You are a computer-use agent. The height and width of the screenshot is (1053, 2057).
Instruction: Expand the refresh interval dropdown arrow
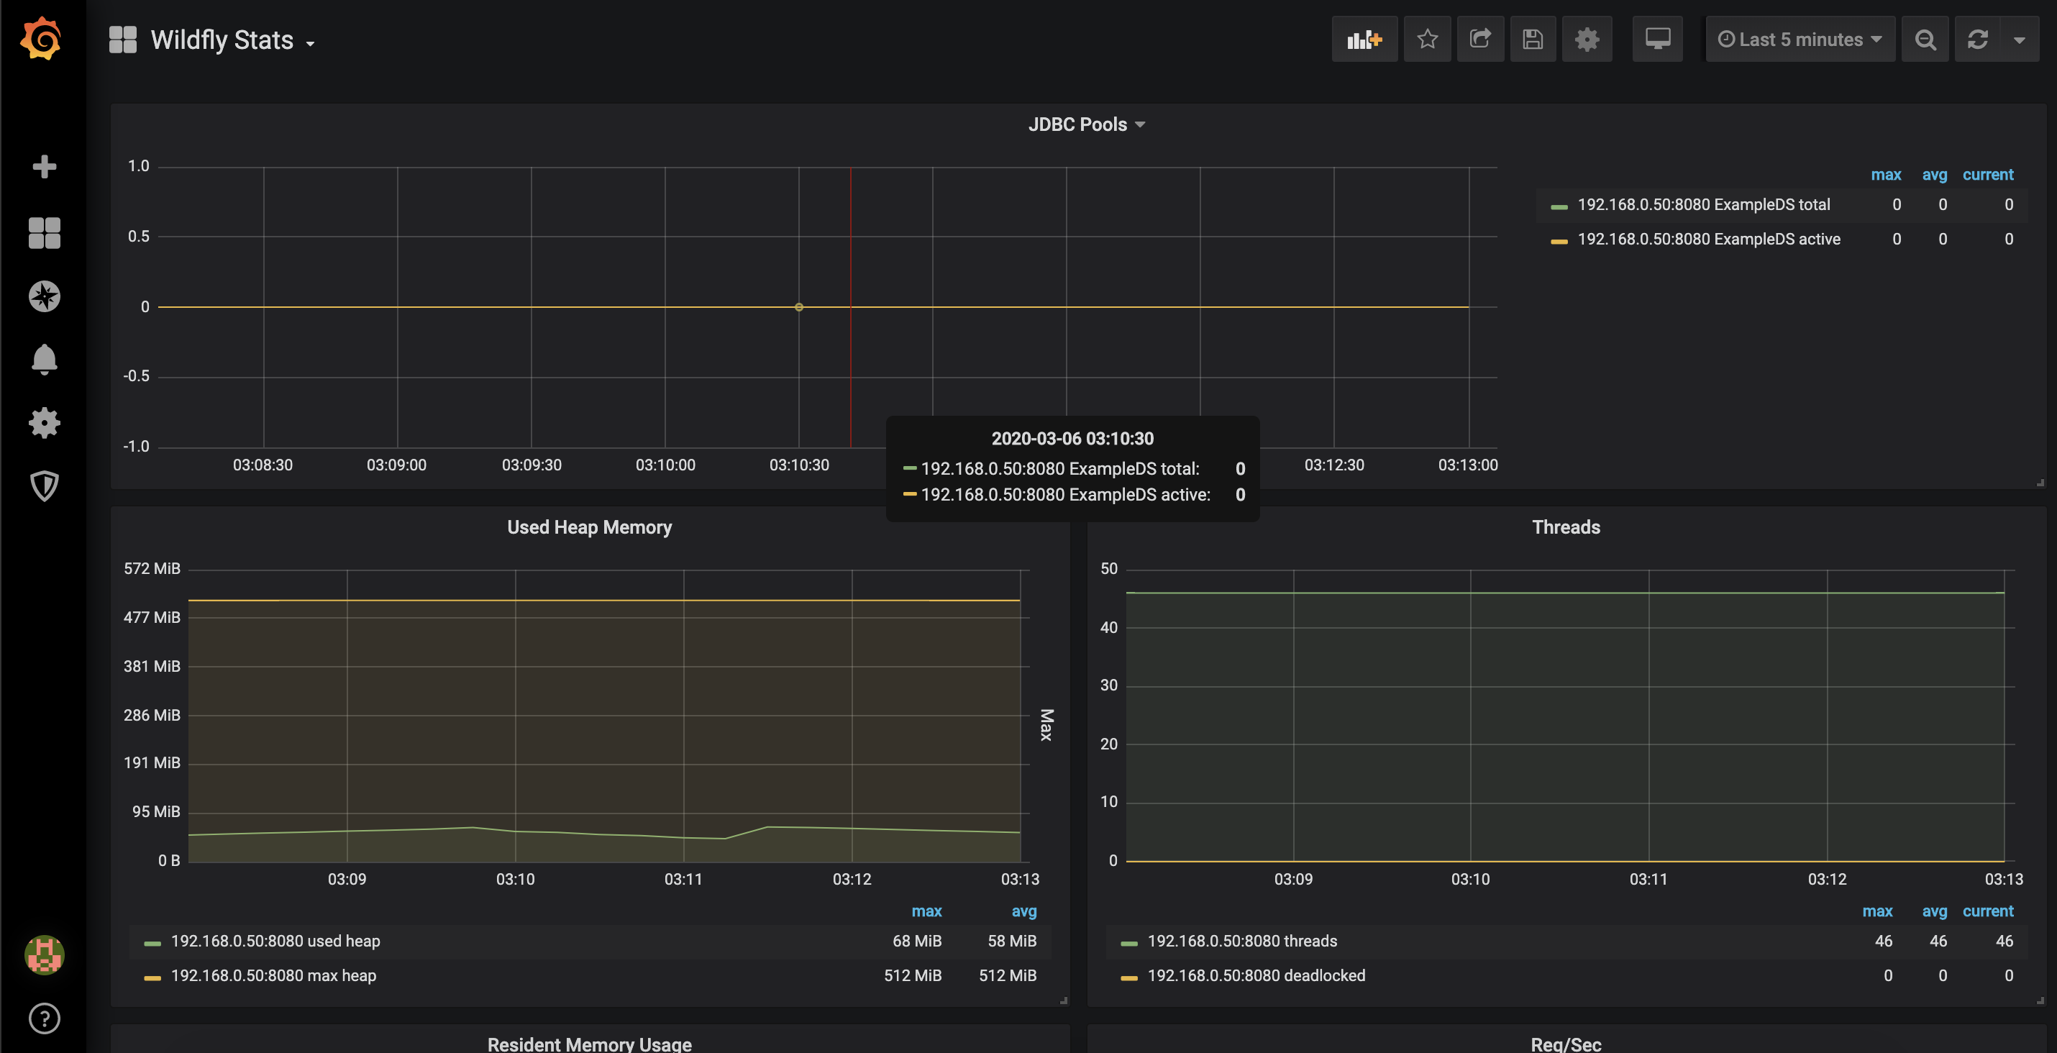[2019, 39]
